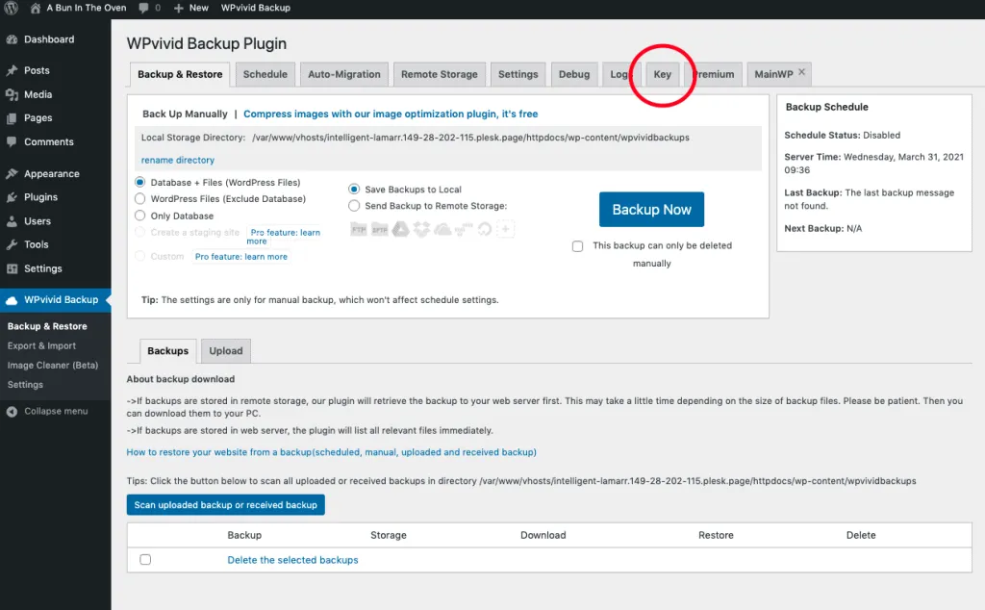Click the add new storage plus icon
The height and width of the screenshot is (610, 985).
point(507,229)
